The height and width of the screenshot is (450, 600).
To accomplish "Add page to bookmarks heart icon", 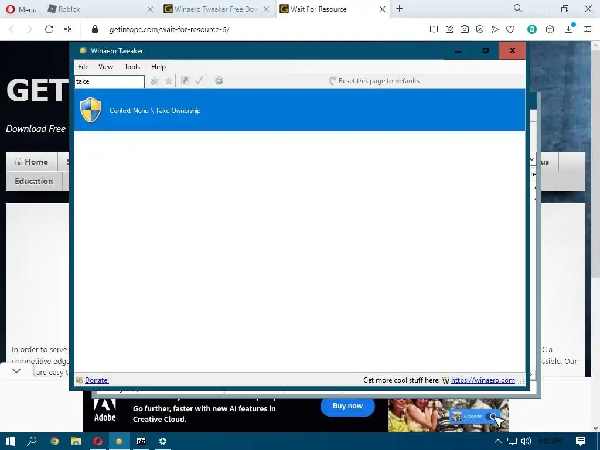I will point(510,29).
